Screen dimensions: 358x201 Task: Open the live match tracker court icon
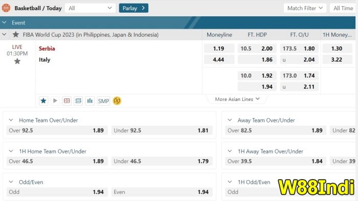[x=66, y=101]
